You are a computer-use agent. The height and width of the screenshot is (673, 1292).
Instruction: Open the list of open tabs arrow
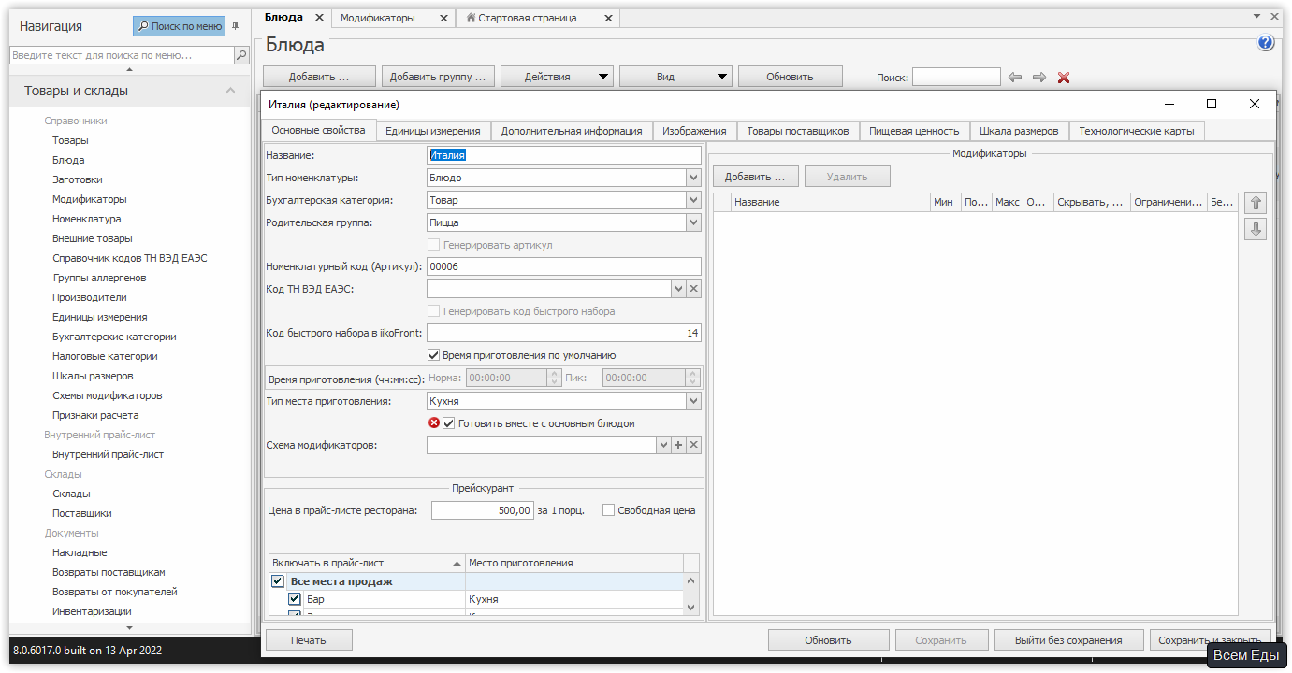tap(1258, 16)
